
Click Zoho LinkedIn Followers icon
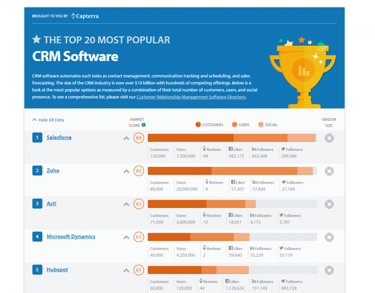click(254, 182)
